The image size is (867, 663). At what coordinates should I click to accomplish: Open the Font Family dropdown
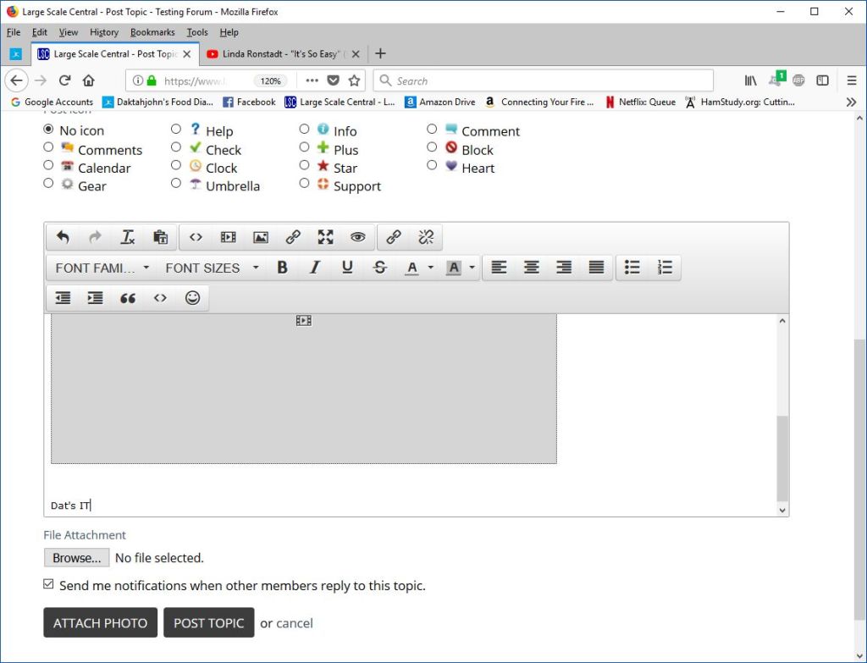(102, 268)
